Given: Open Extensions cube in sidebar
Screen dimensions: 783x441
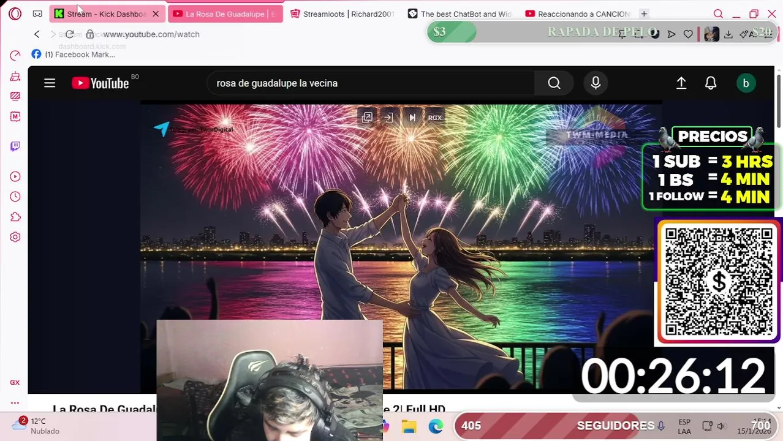Looking at the screenshot, I should pyautogui.click(x=15, y=217).
